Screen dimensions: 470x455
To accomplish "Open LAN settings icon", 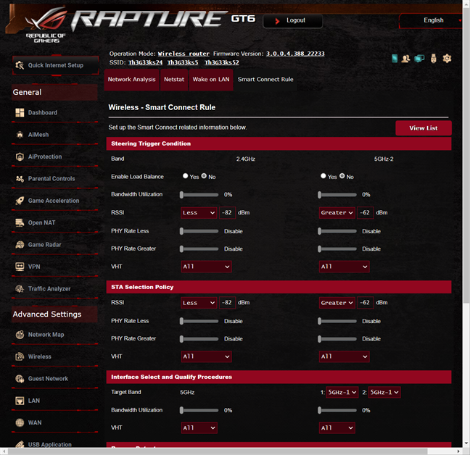I will tap(20, 401).
